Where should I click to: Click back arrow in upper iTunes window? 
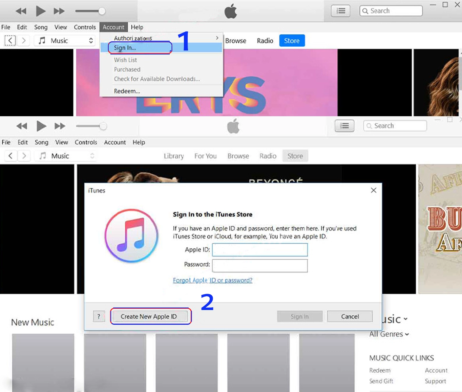point(10,41)
